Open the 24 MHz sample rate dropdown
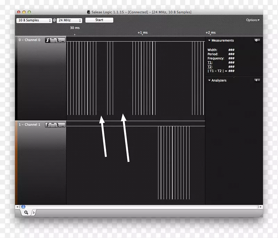The width and height of the screenshot is (278, 238). pyautogui.click(x=69, y=20)
